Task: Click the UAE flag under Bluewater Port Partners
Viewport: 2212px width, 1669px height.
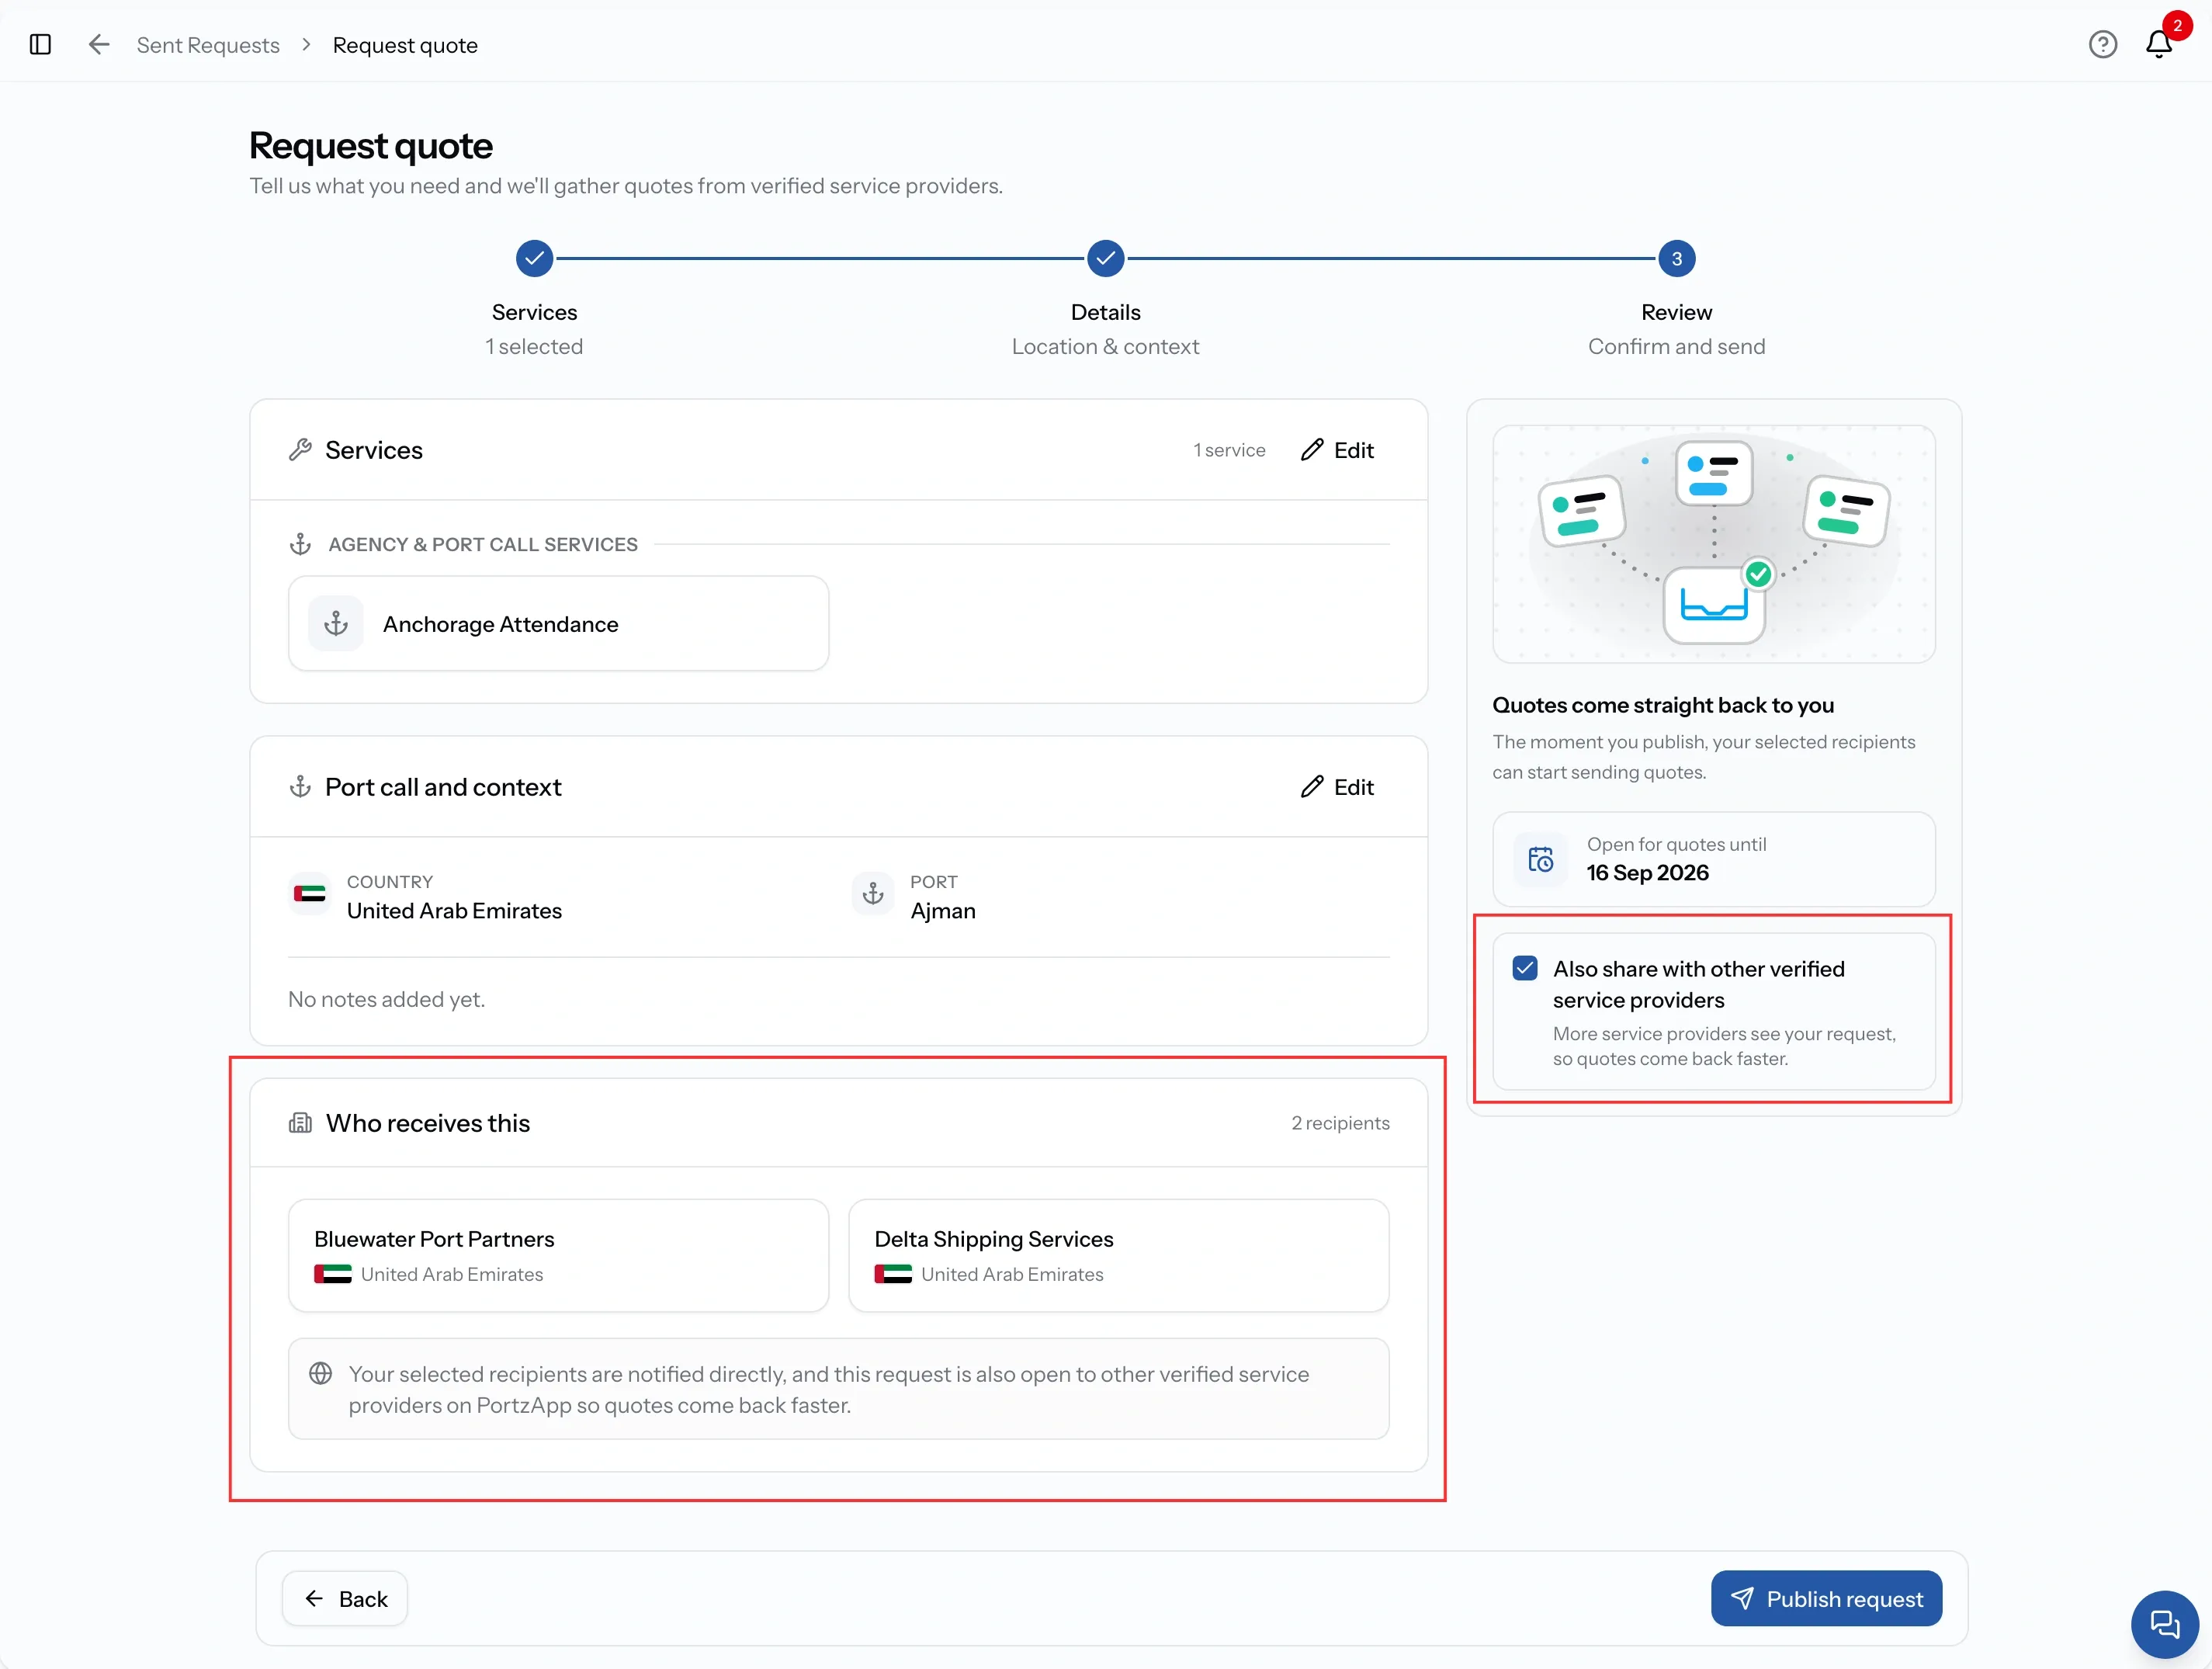Action: coord(333,1274)
